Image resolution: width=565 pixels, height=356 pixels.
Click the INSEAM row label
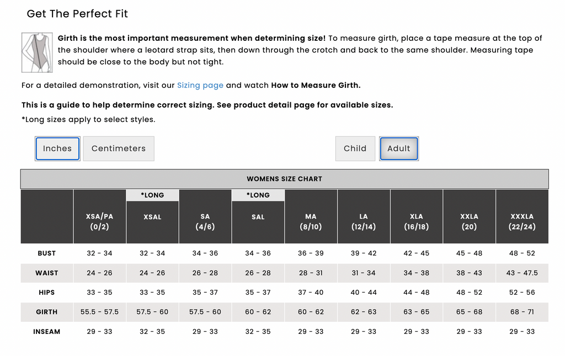coord(47,332)
